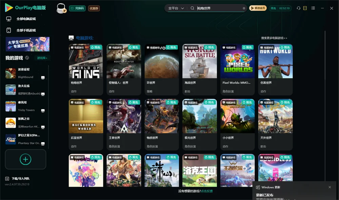Expand the 全平台 platform dropdown

tap(176, 8)
